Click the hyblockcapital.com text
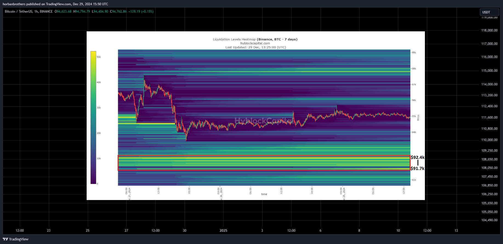The width and height of the screenshot is (503, 244). pos(255,43)
